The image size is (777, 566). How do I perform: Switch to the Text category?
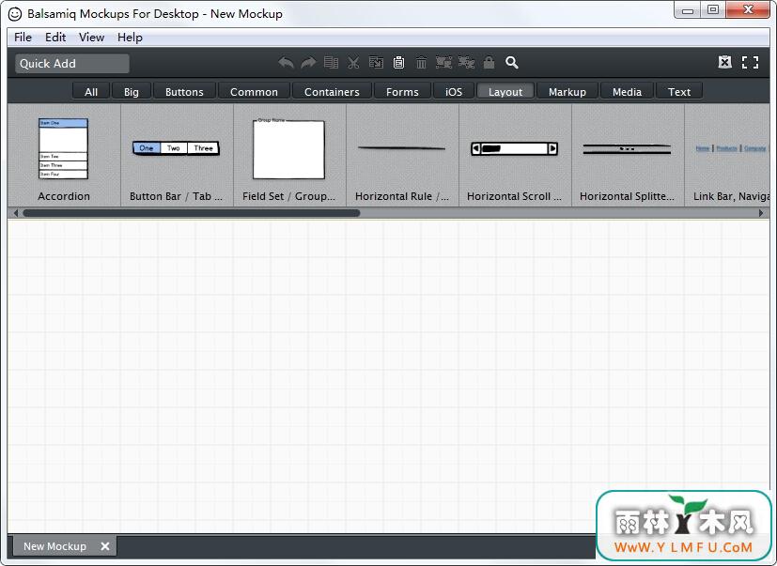[x=679, y=92]
